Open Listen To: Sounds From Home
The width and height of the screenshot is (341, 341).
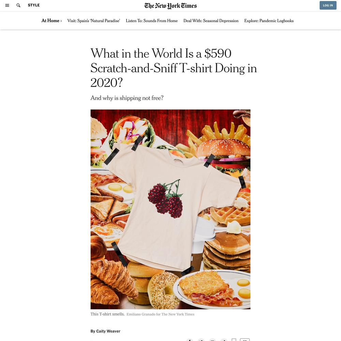click(x=152, y=21)
